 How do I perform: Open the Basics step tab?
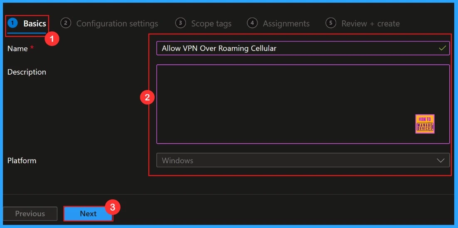(27, 24)
